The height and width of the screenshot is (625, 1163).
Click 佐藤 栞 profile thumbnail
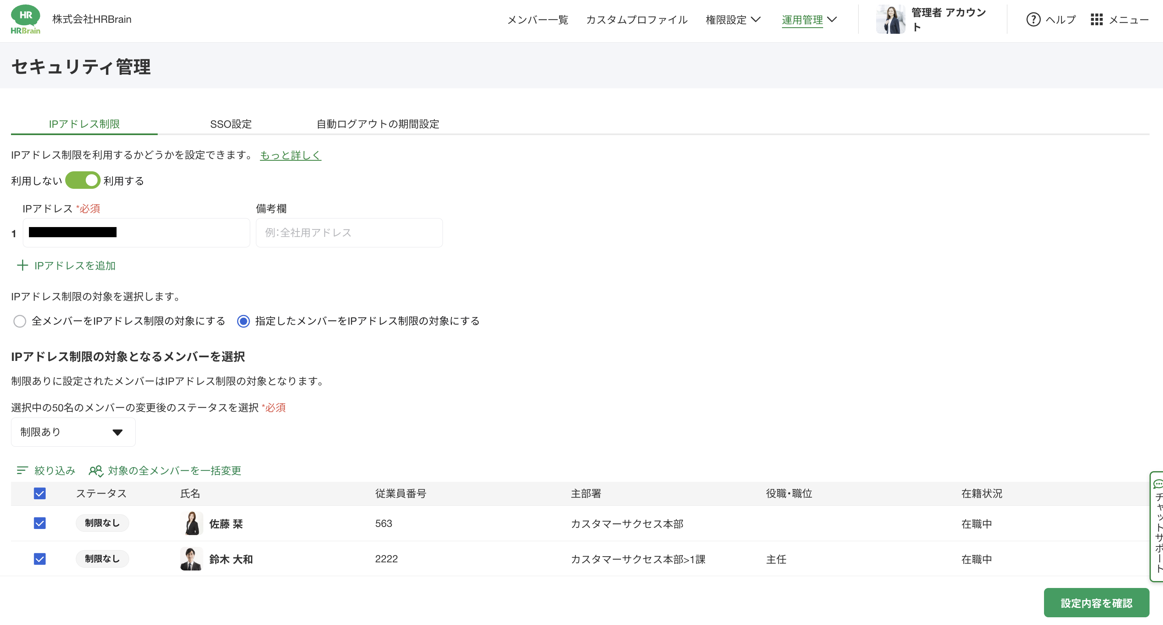click(x=192, y=523)
